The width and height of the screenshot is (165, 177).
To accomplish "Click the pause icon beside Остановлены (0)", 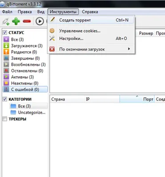I will pyautogui.click(x=6, y=71).
